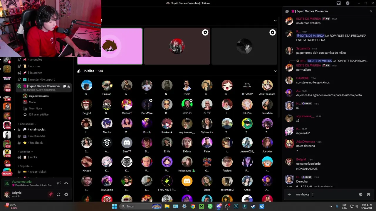376x211 pixels.
Task: Click Kit-Zen audience avatar
Action: click(247, 104)
